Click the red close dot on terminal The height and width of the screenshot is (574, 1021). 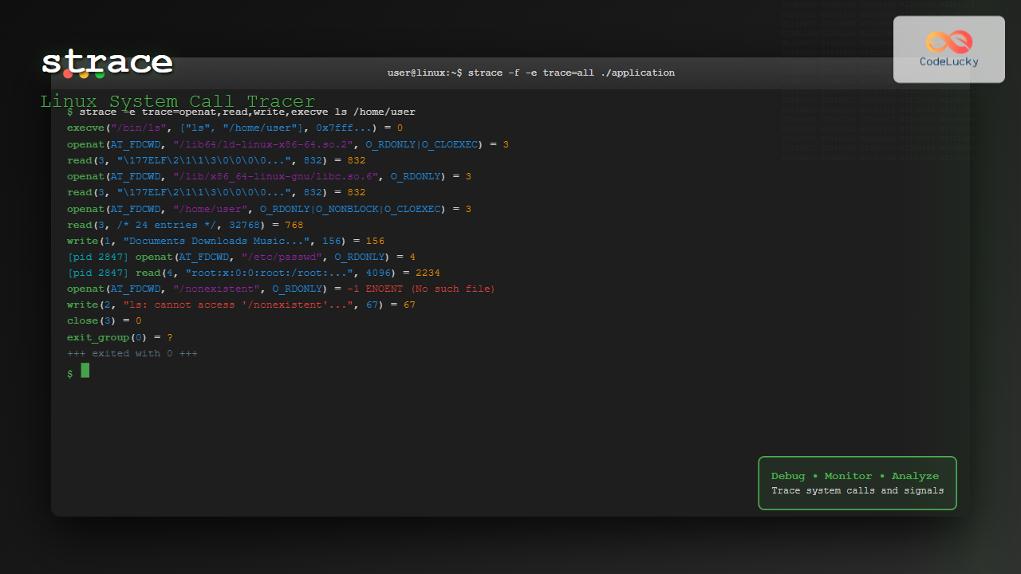pos(69,74)
